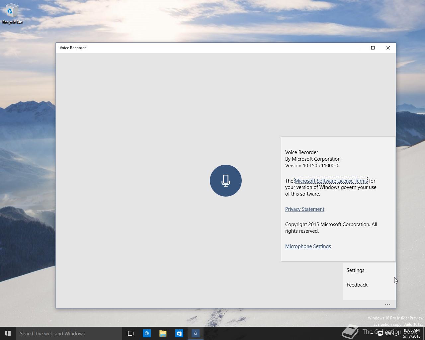
Task: Open the Microphone Settings link
Action: pos(308,246)
